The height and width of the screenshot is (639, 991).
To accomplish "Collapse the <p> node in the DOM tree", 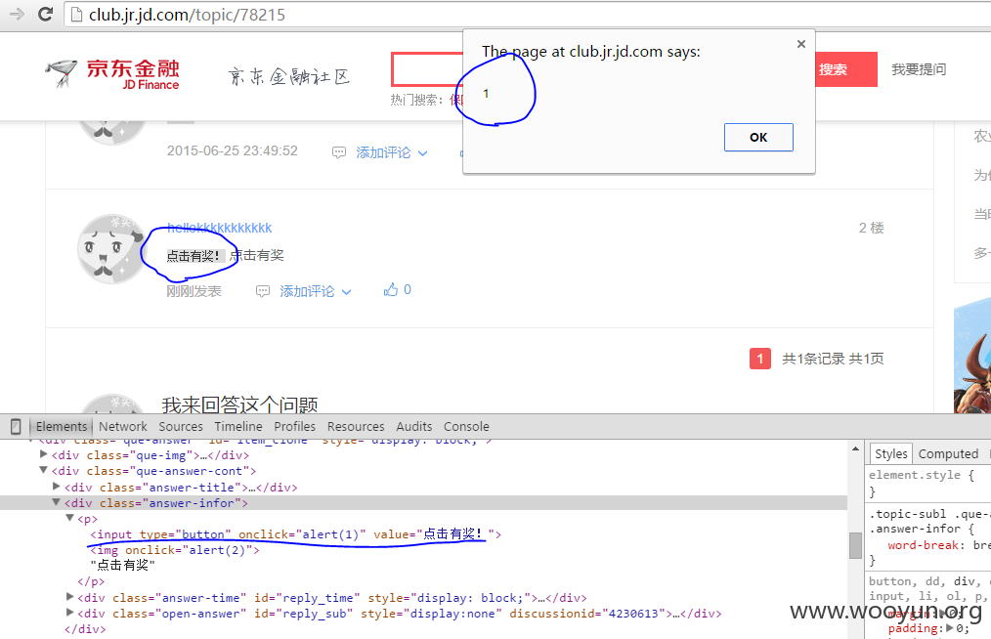I will pos(70,518).
